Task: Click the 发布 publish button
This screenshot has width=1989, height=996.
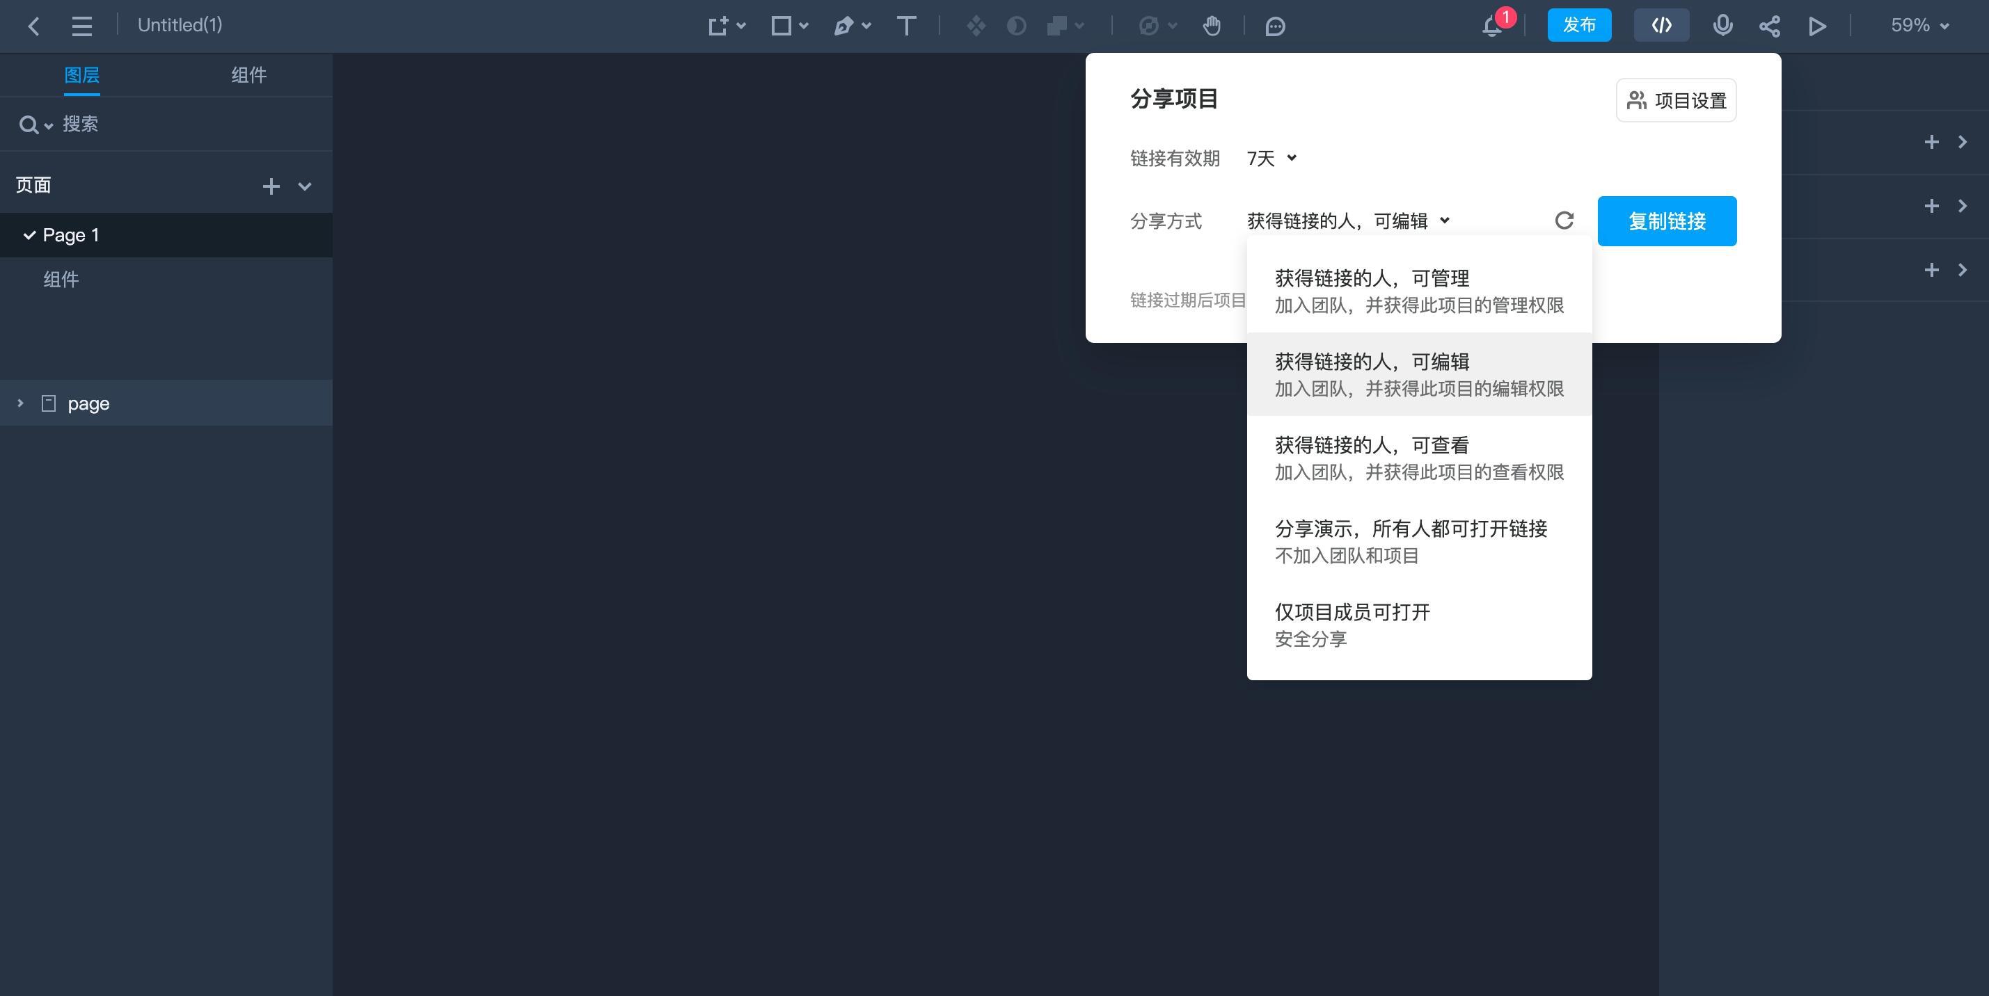Action: tap(1579, 26)
